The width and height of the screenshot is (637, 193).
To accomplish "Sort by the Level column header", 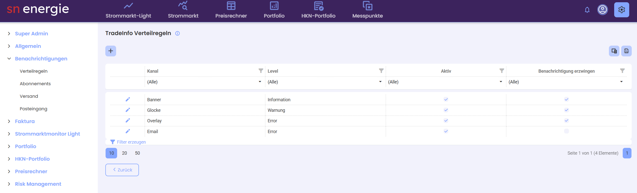I will point(273,71).
